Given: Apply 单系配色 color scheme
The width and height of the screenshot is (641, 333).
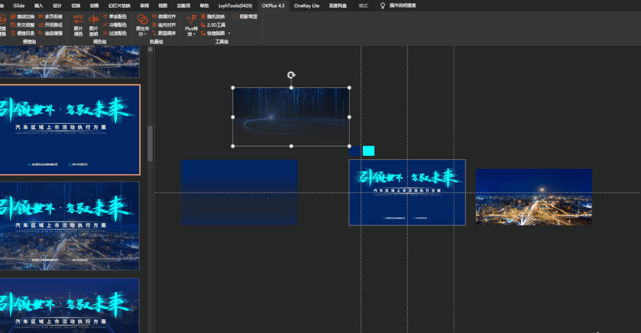Looking at the screenshot, I should (114, 17).
